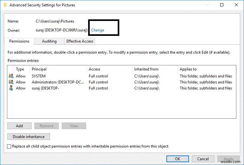Confirm with the OK button
244x165 pixels.
click(178, 159)
